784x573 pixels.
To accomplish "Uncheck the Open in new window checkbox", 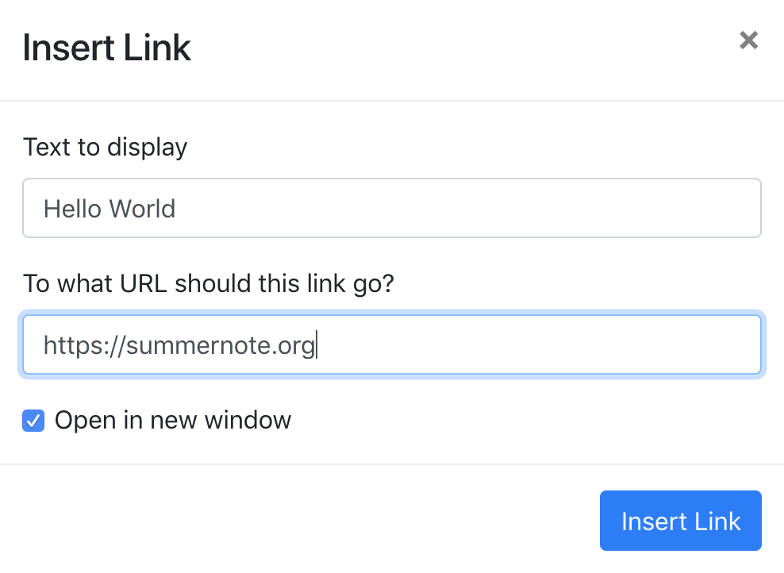I will [33, 421].
